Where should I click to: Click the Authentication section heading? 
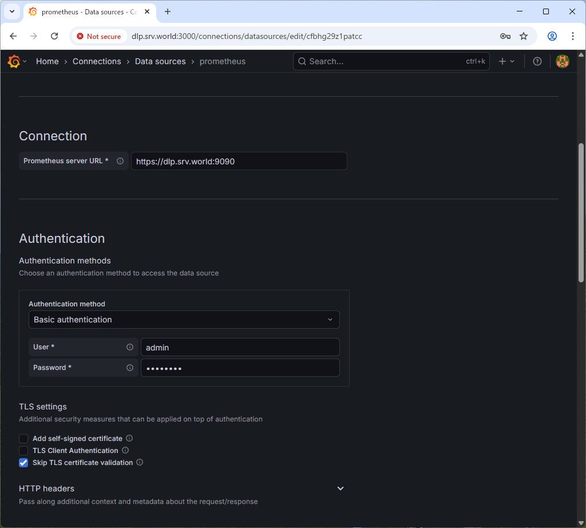coord(62,238)
